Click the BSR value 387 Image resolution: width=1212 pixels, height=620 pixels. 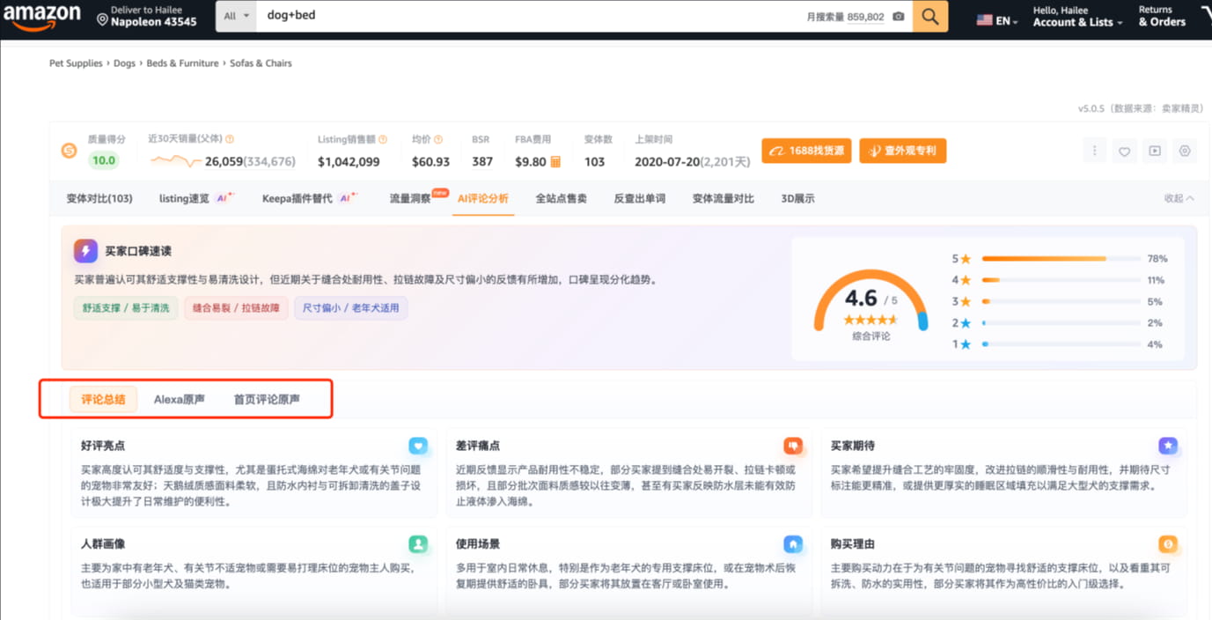(482, 162)
